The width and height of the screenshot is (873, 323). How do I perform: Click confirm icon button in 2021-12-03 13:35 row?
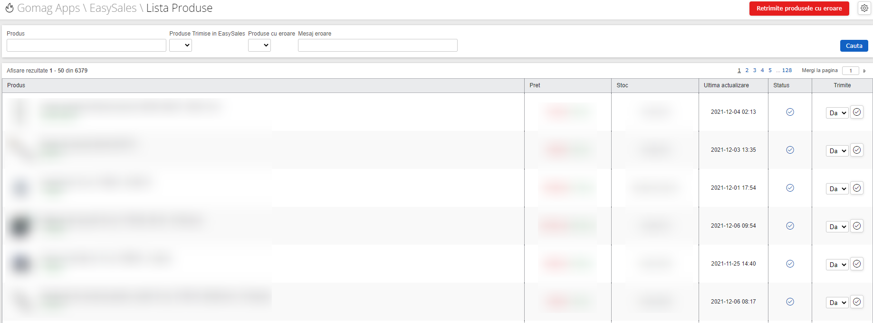pos(856,150)
